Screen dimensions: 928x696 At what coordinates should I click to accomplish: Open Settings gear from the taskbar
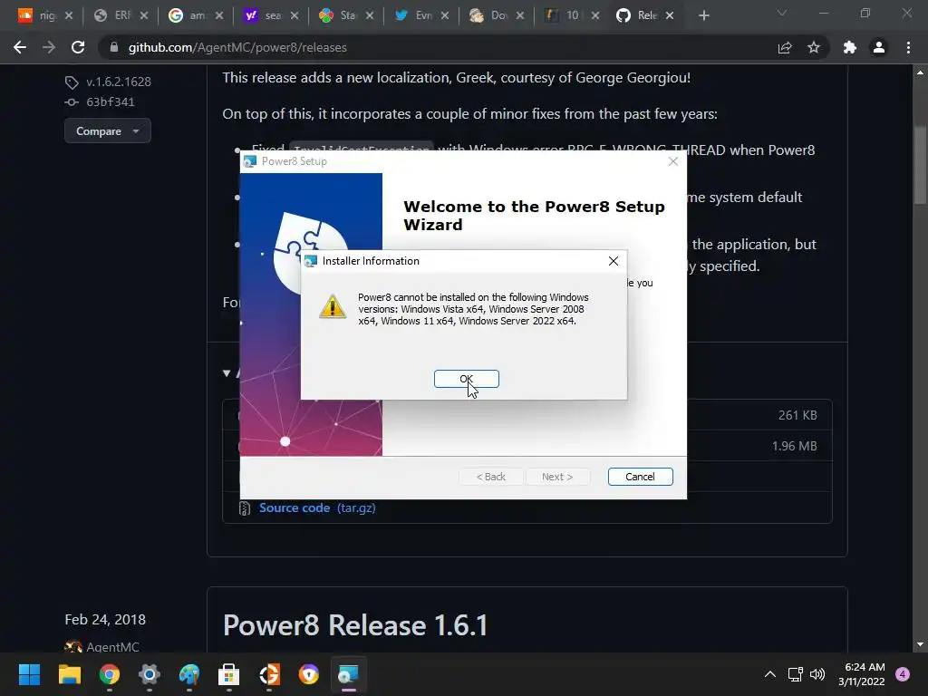tap(150, 674)
